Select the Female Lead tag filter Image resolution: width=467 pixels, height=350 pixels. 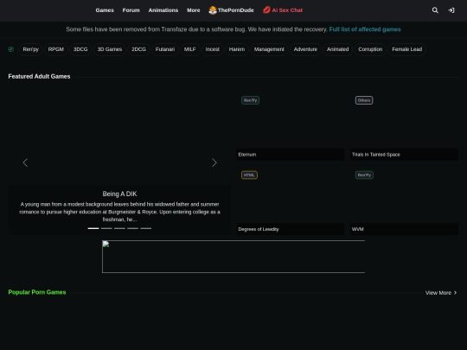(406, 49)
